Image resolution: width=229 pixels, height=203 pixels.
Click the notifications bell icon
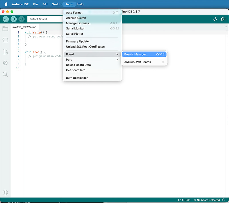click(223, 200)
